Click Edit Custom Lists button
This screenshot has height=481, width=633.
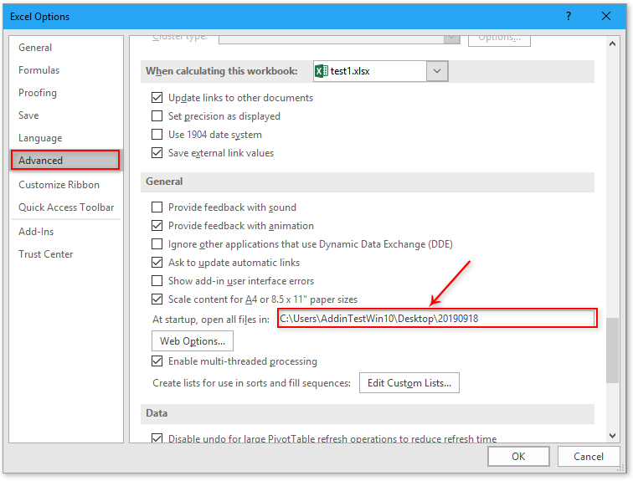409,382
